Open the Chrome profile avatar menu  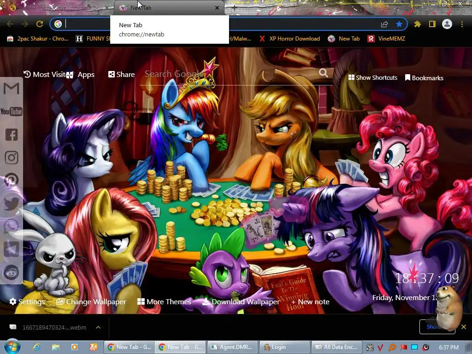pos(447,24)
